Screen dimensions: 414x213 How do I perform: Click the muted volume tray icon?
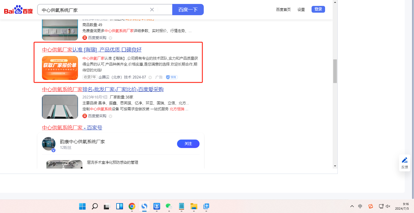(388, 206)
